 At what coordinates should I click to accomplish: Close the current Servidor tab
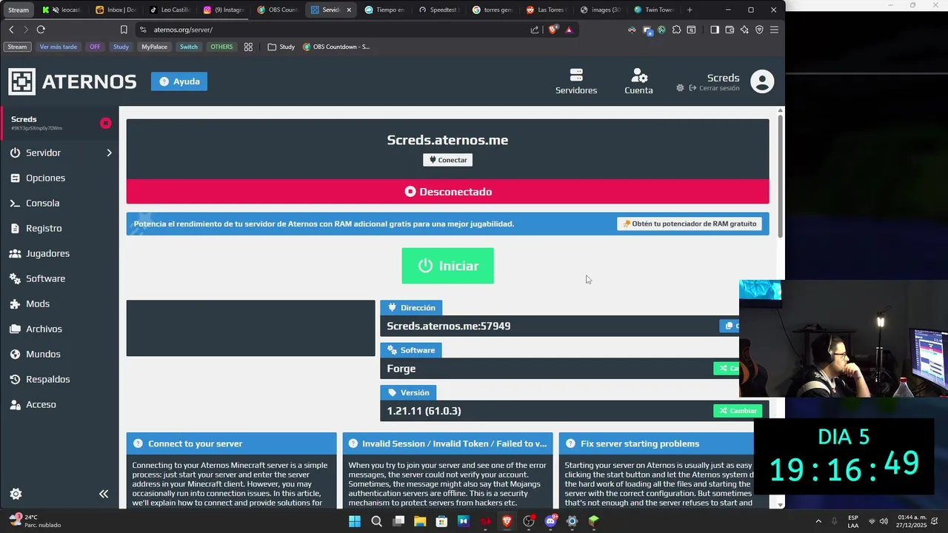pyautogui.click(x=349, y=10)
